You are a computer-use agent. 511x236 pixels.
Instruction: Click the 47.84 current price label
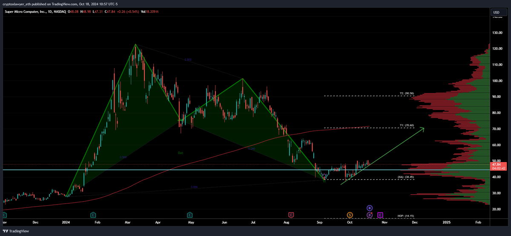tap(497, 164)
